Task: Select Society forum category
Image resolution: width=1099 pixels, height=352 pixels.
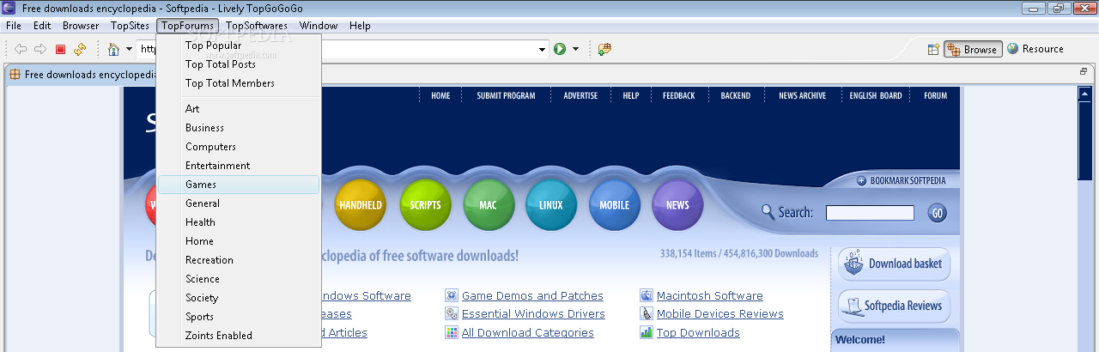Action: point(239,298)
